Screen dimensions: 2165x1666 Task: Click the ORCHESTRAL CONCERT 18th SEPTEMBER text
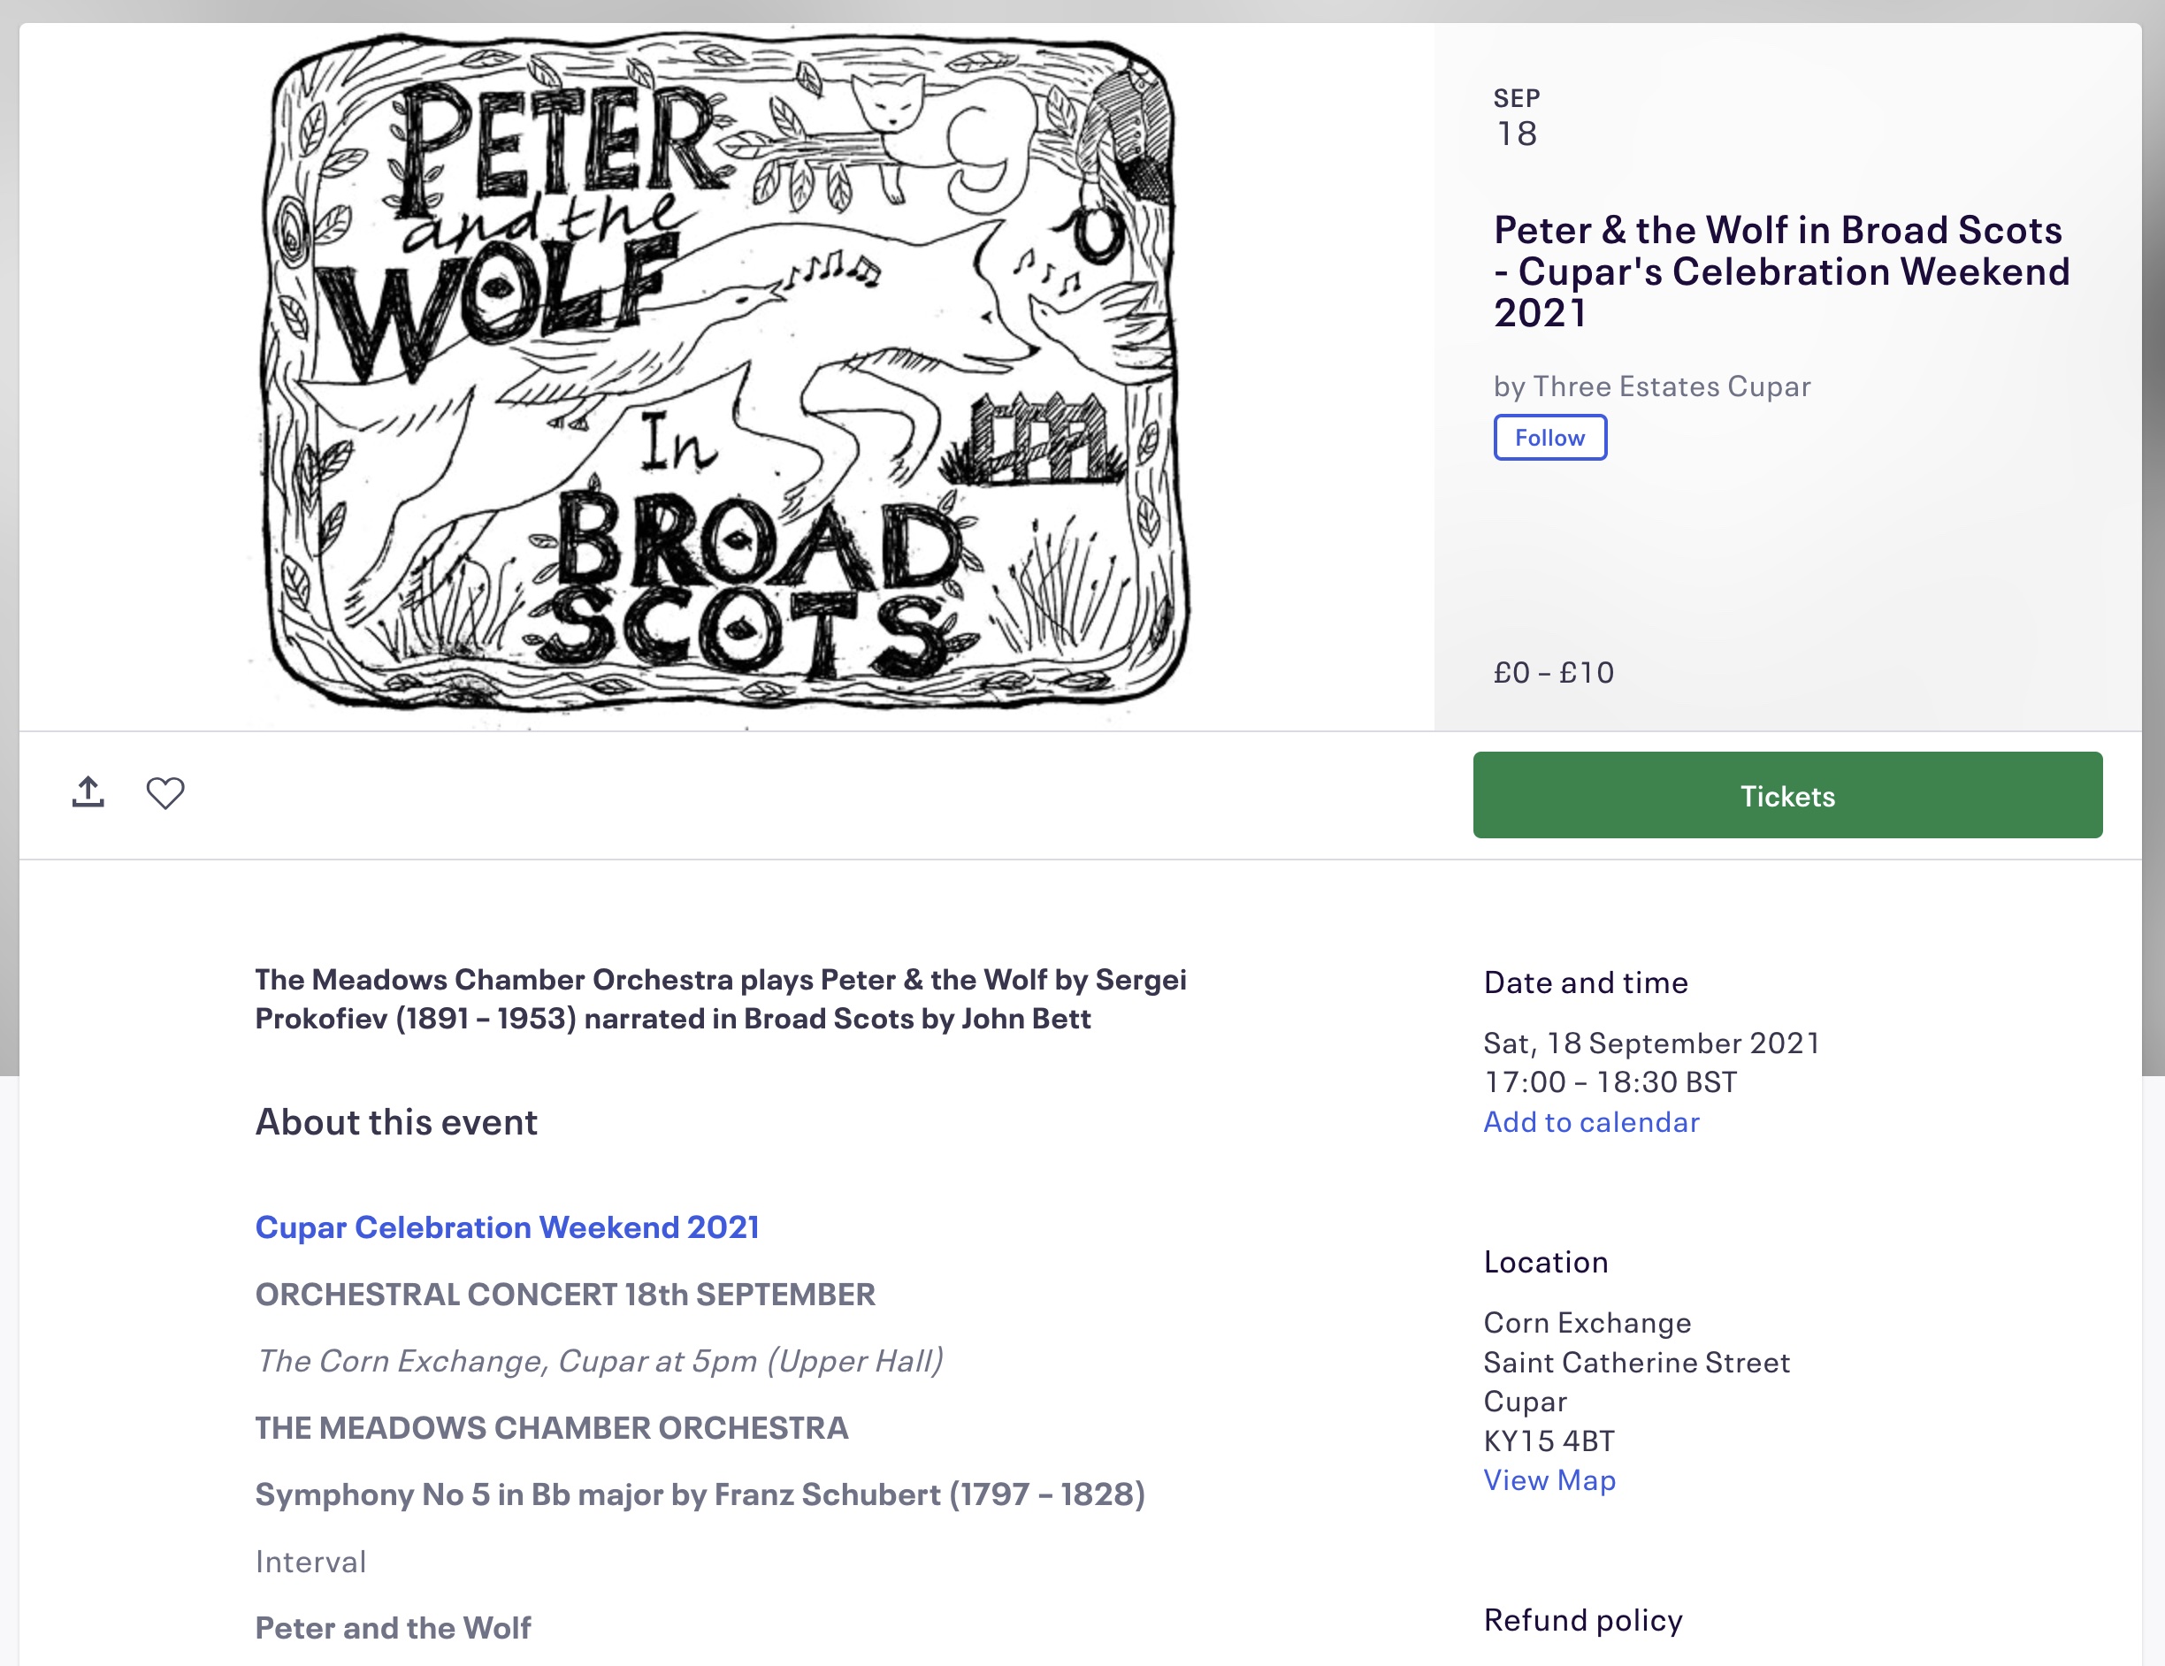tap(565, 1294)
